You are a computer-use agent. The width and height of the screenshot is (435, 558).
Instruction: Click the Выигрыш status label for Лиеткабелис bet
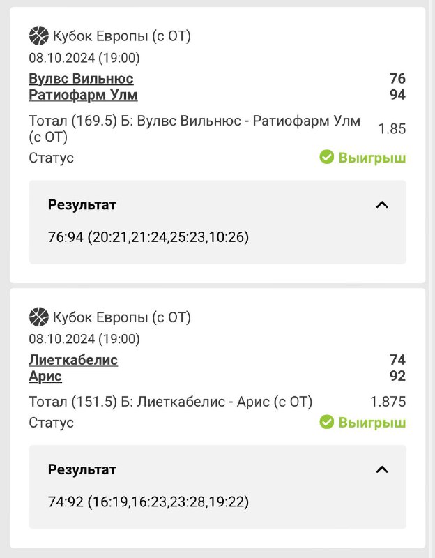tap(372, 422)
